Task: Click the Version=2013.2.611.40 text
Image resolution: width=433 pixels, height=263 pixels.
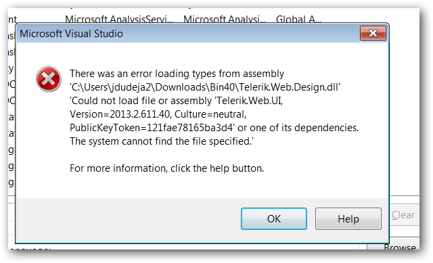Action: (120, 114)
